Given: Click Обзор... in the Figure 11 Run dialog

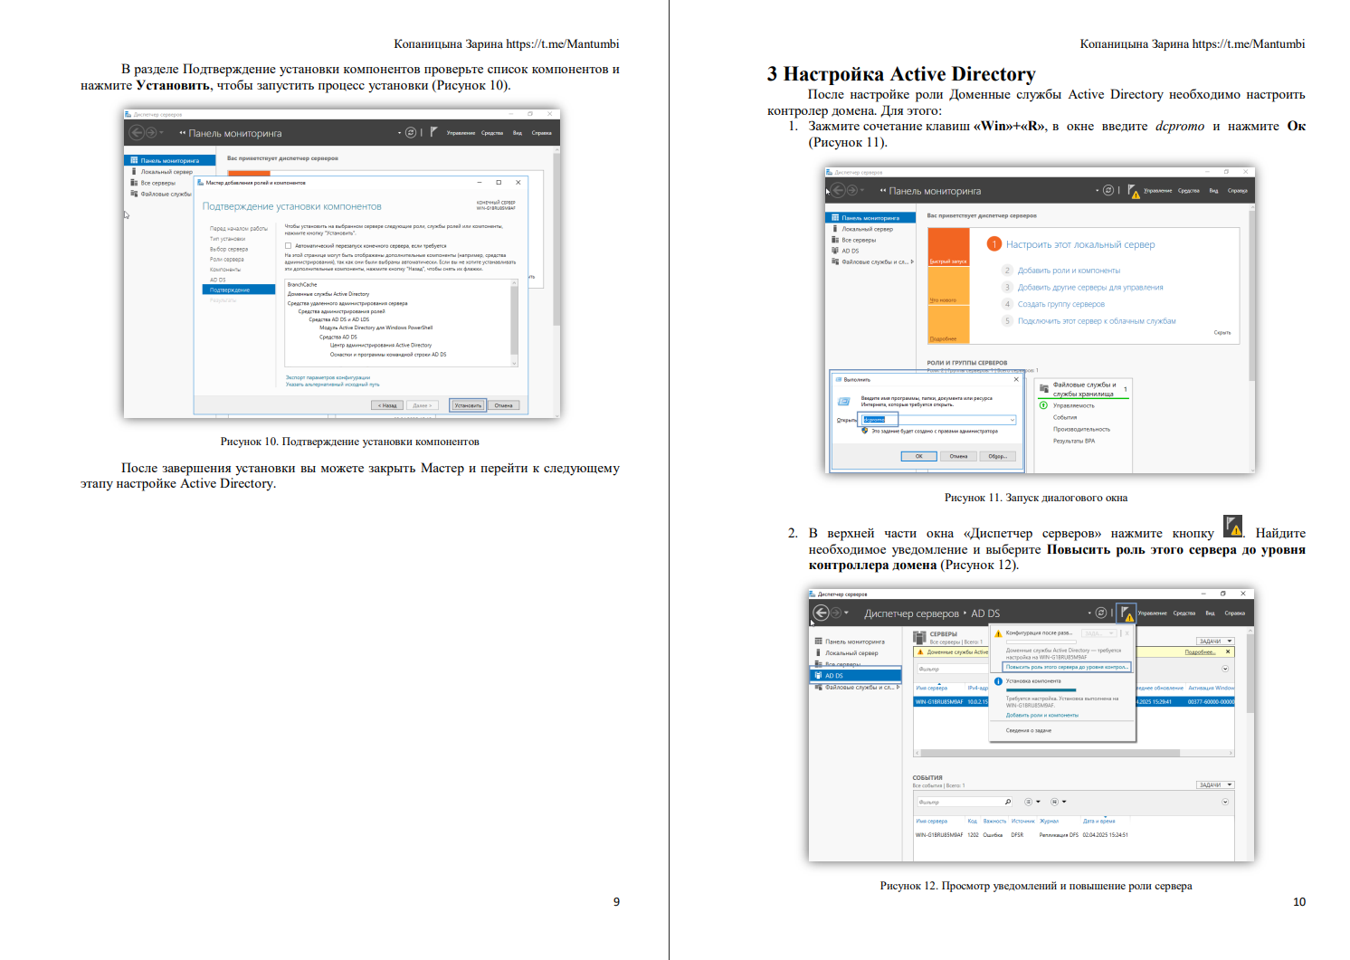Looking at the screenshot, I should 997,456.
